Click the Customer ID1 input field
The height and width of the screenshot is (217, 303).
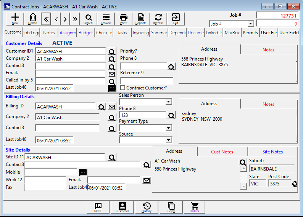pos(70,52)
